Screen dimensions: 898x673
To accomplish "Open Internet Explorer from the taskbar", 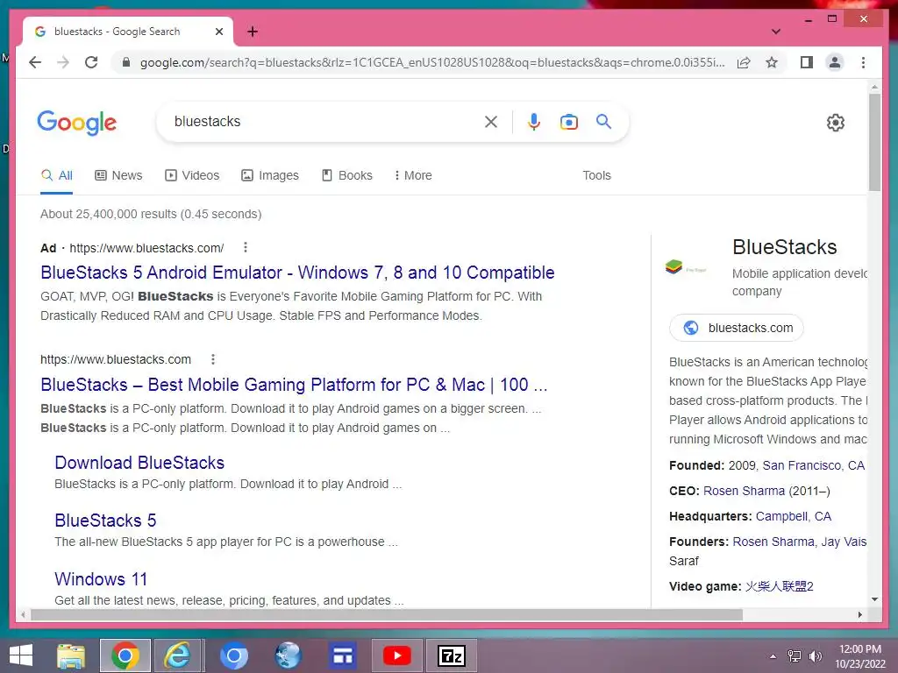I will point(177,655).
